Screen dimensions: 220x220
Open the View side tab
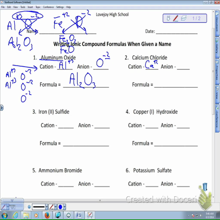(217, 94)
